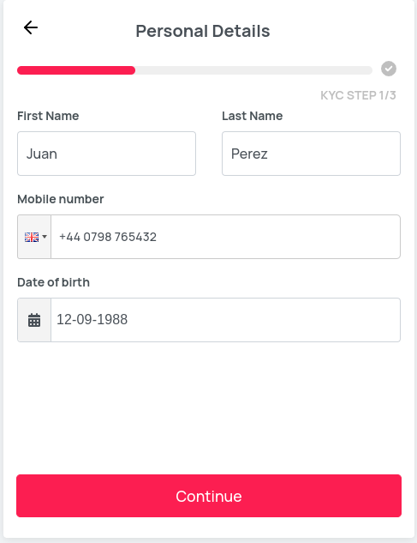The image size is (417, 543).
Task: Click the First Name label
Action: pos(48,116)
